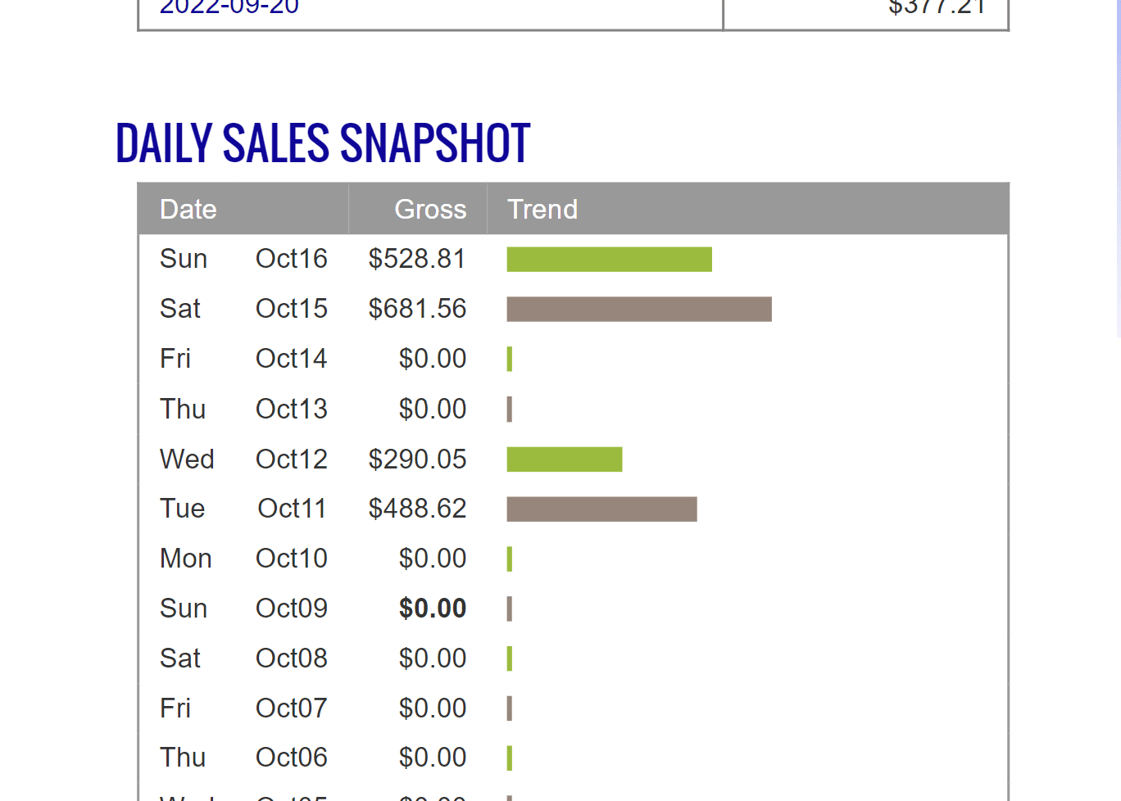
Task: Click the Gross column header
Action: (430, 210)
